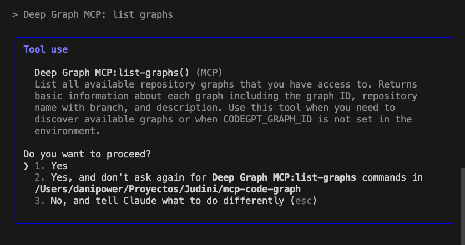Viewport: 465px width, 245px height.
Task: Click the Do you want to proceed question
Action: point(87,154)
